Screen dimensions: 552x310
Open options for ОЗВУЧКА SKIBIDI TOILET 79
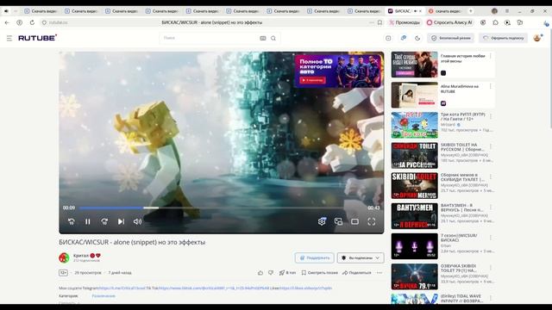point(491,268)
